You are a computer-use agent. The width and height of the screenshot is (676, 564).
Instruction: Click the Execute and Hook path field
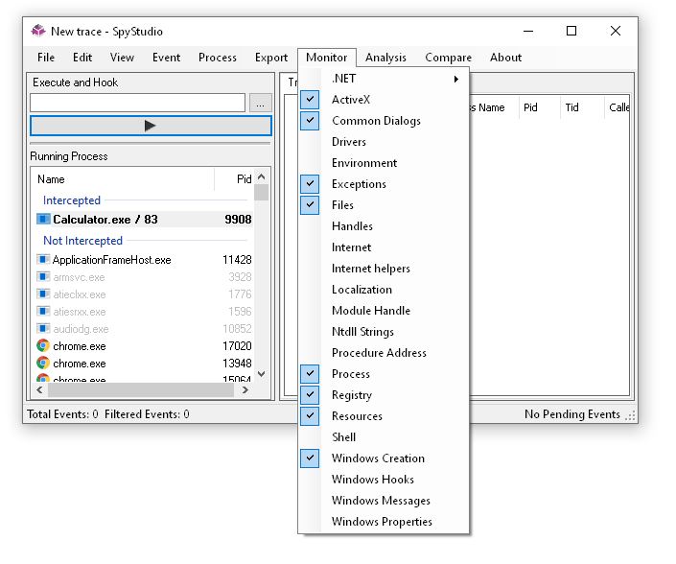137,103
